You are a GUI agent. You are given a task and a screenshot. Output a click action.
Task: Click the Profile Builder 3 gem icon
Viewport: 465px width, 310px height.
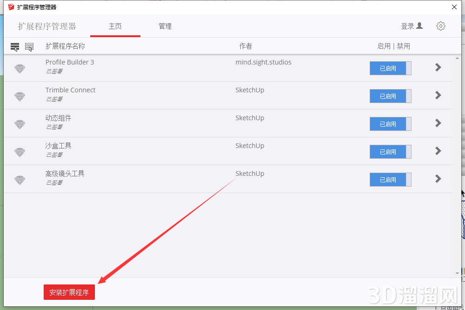20,69
